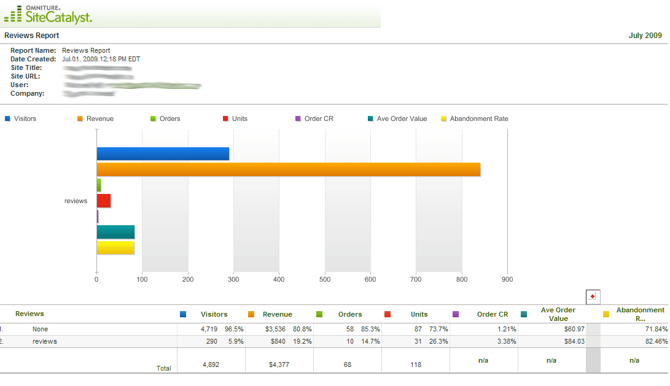Click the green Orders swatch in the table header
The image size is (670, 386).
(319, 314)
